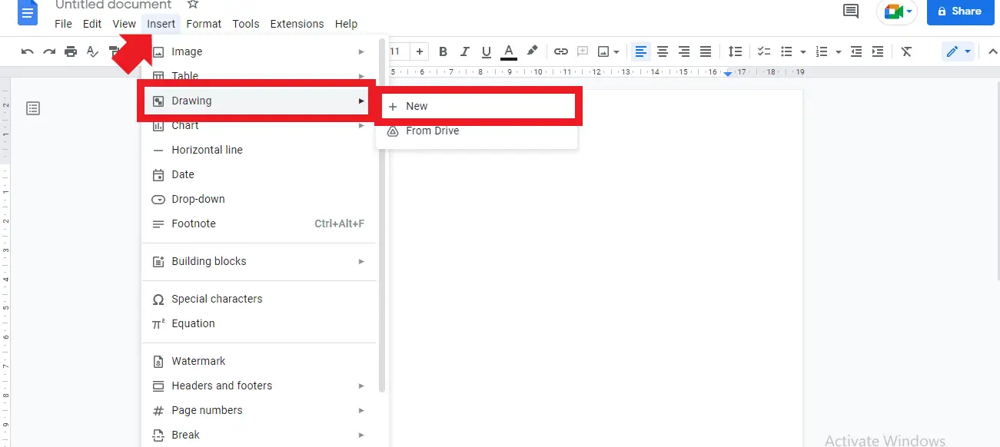Click the Clear formatting icon
Screen dimensions: 1000x447
[906, 51]
